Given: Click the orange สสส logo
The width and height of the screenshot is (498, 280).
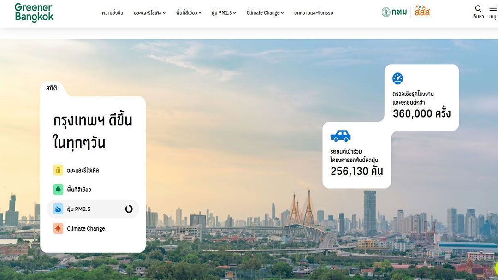Looking at the screenshot, I should (422, 11).
